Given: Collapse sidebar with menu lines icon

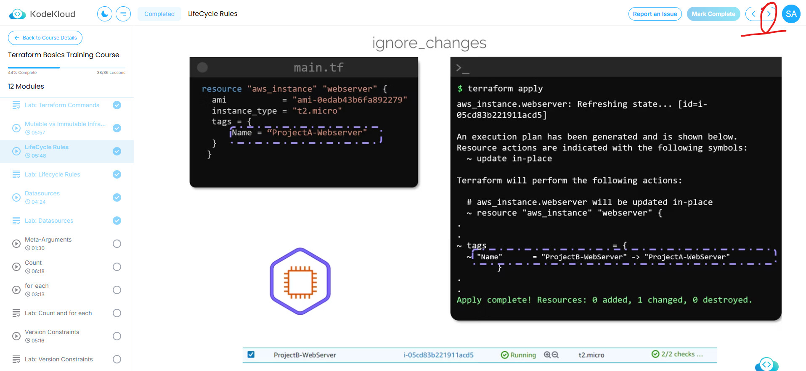Looking at the screenshot, I should (123, 14).
